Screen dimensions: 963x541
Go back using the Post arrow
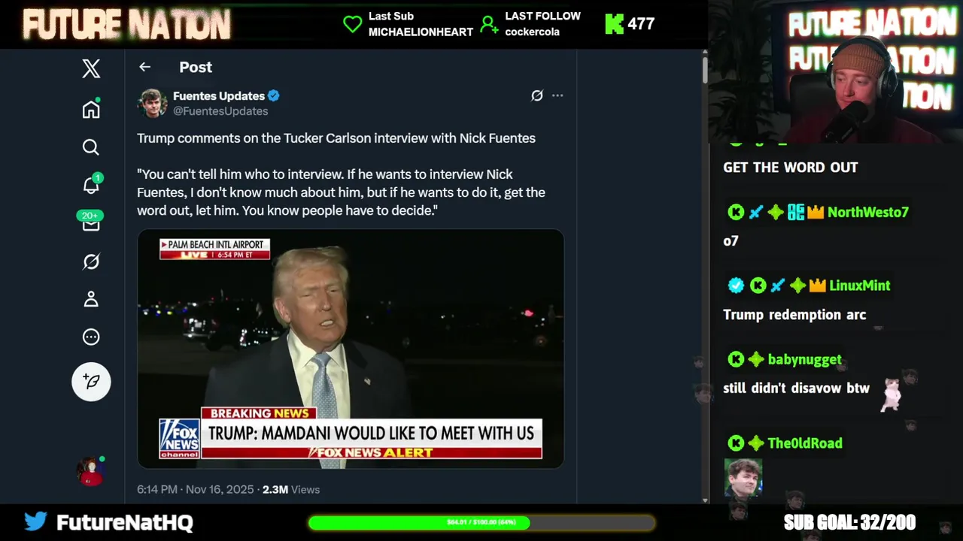click(145, 67)
